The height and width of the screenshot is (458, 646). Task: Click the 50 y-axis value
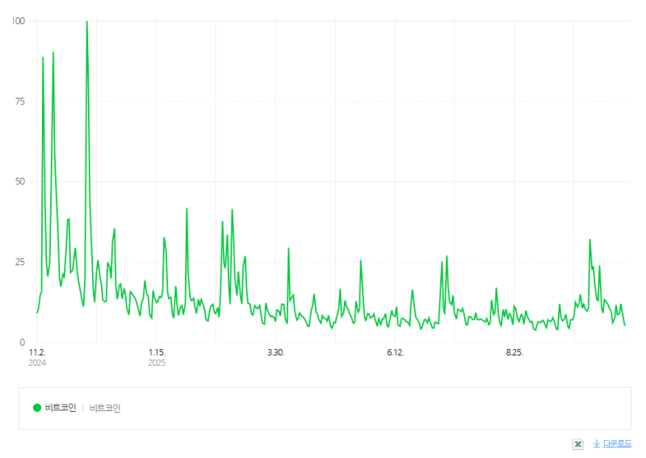tap(19, 182)
